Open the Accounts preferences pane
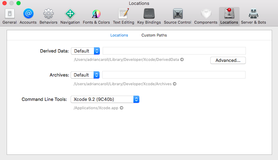Viewport: 278px width, 160px height. [x=28, y=16]
